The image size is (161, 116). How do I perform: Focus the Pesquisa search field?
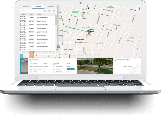[31, 11]
